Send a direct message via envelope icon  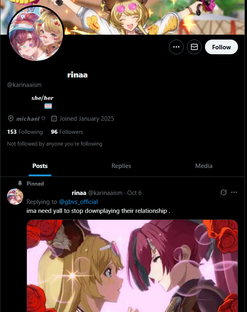pos(194,47)
